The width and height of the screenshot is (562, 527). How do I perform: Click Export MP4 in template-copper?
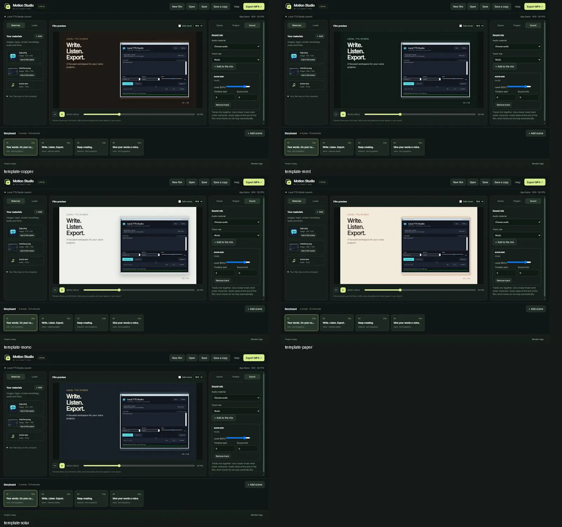pyautogui.click(x=254, y=6)
